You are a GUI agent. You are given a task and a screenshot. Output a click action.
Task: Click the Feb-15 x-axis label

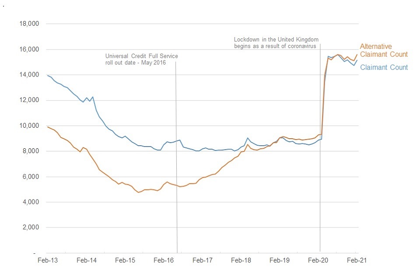125,260
